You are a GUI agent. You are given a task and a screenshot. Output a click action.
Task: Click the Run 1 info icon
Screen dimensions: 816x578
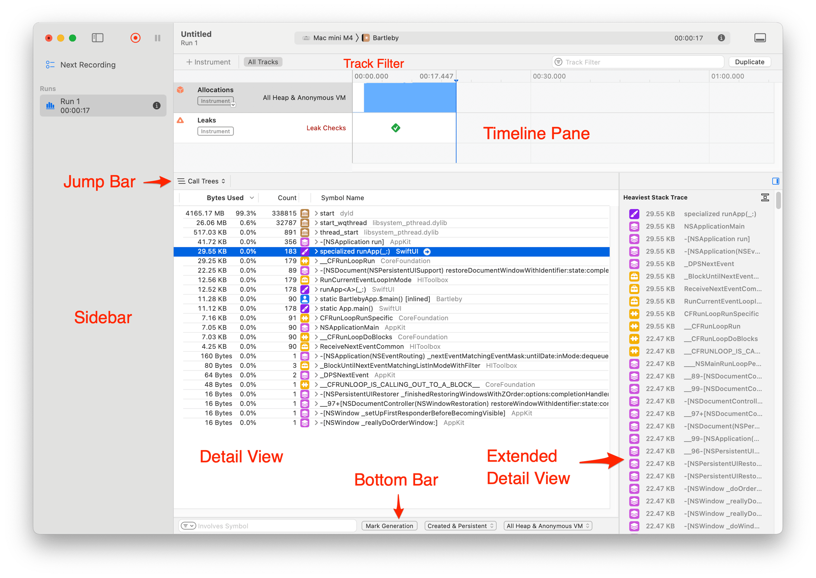click(x=157, y=105)
